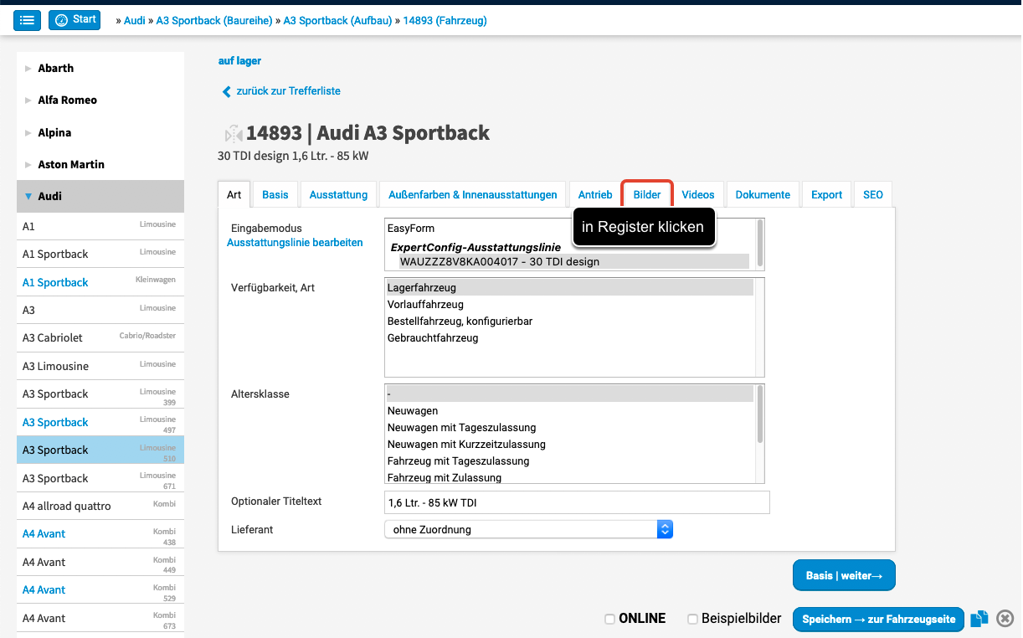Click the mirror icon beside vehicle title
The image size is (1023, 638).
coord(233,134)
